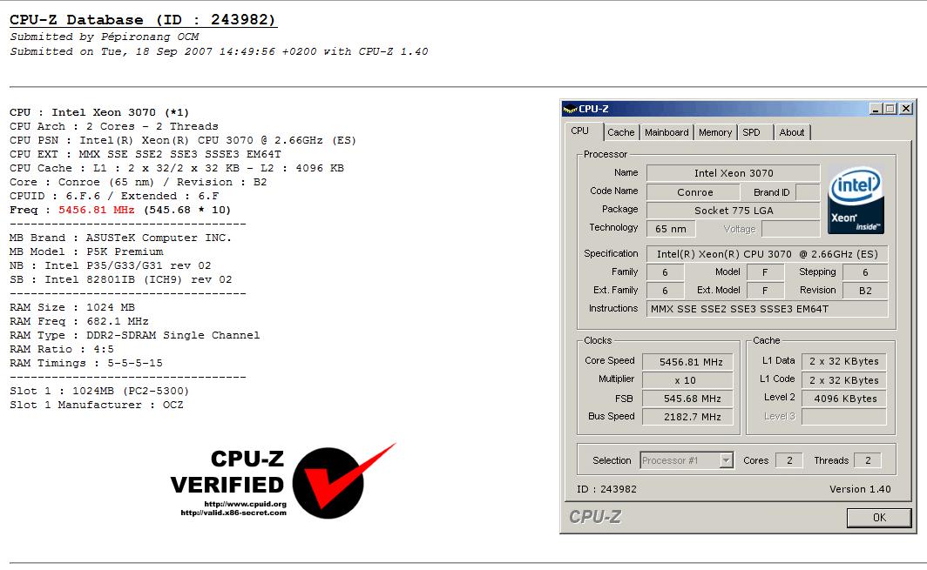Screen dimensions: 927x570
Task: Click the 'CPU : Intel Xeon 3070 (*1)' line
Action: click(99, 112)
